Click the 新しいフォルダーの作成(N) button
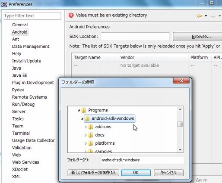The image size is (222, 183). pos(93,173)
